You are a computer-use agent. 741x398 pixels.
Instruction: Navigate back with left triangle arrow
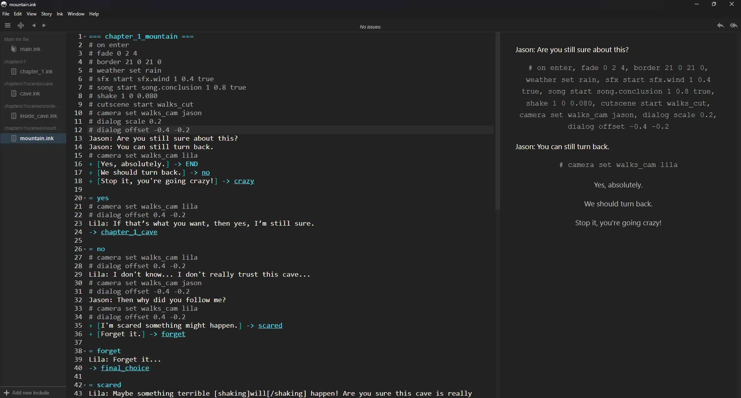[x=34, y=26]
